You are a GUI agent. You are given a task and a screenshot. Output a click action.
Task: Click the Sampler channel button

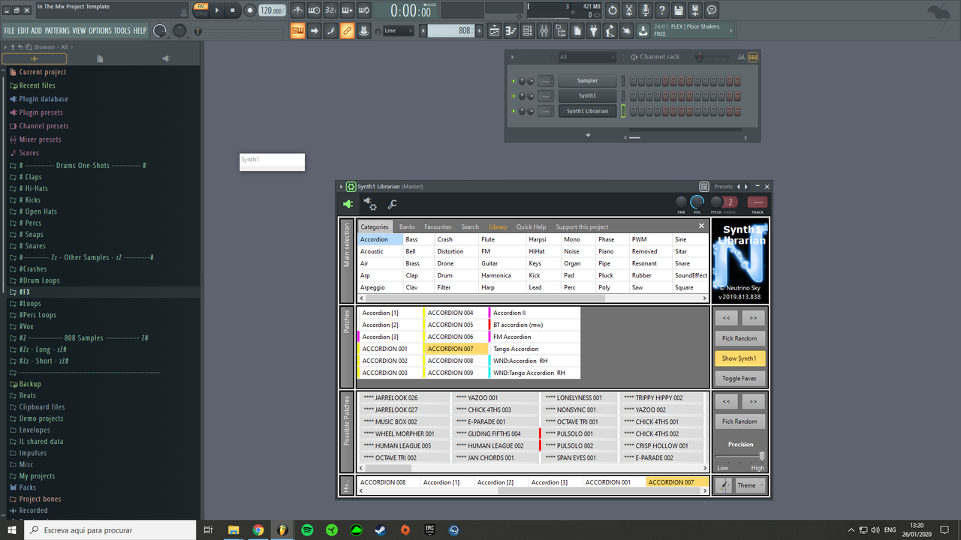click(x=587, y=81)
